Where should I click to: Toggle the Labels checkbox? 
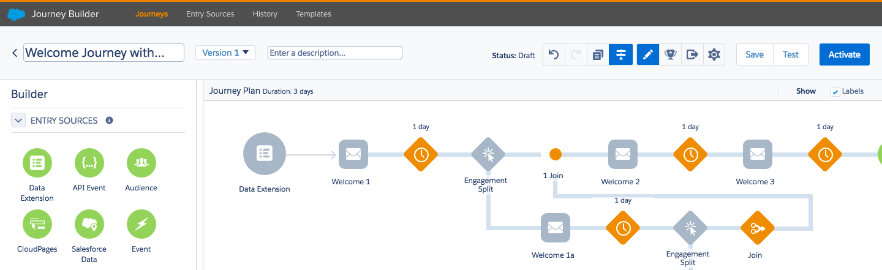coord(835,91)
